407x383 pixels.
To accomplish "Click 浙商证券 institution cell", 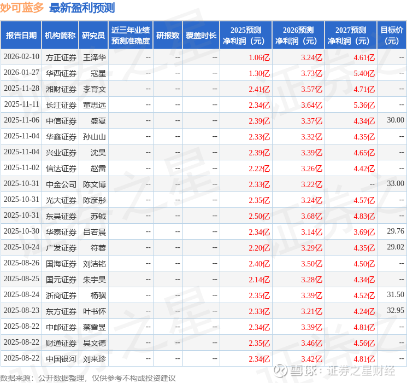I will [x=61, y=295].
